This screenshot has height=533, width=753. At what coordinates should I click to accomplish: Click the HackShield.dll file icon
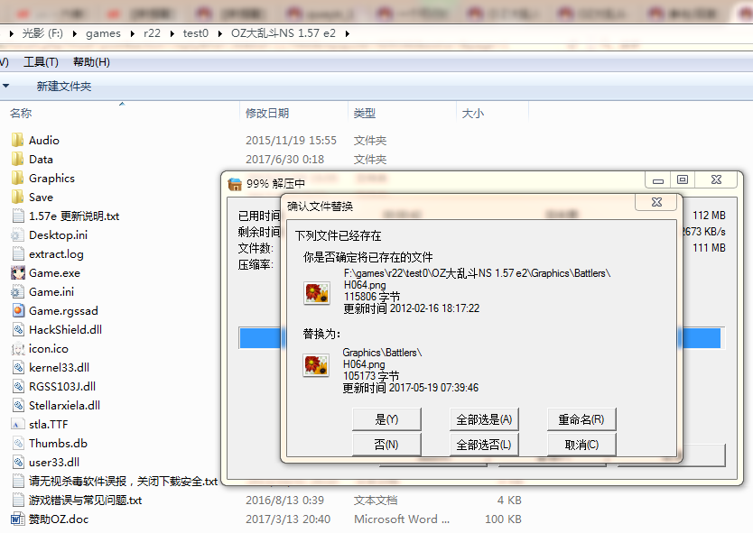[18, 329]
